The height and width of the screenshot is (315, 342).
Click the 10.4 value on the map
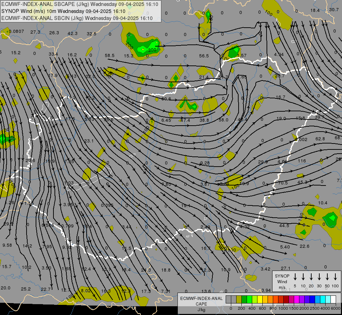tap(322, 203)
